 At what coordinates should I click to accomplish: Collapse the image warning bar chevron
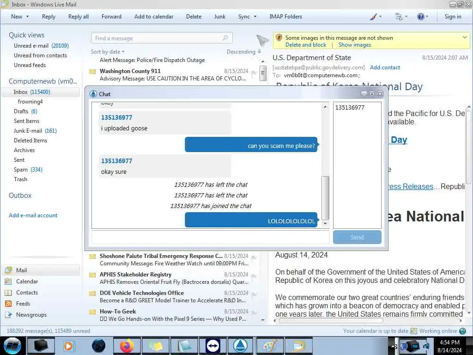[465, 37]
